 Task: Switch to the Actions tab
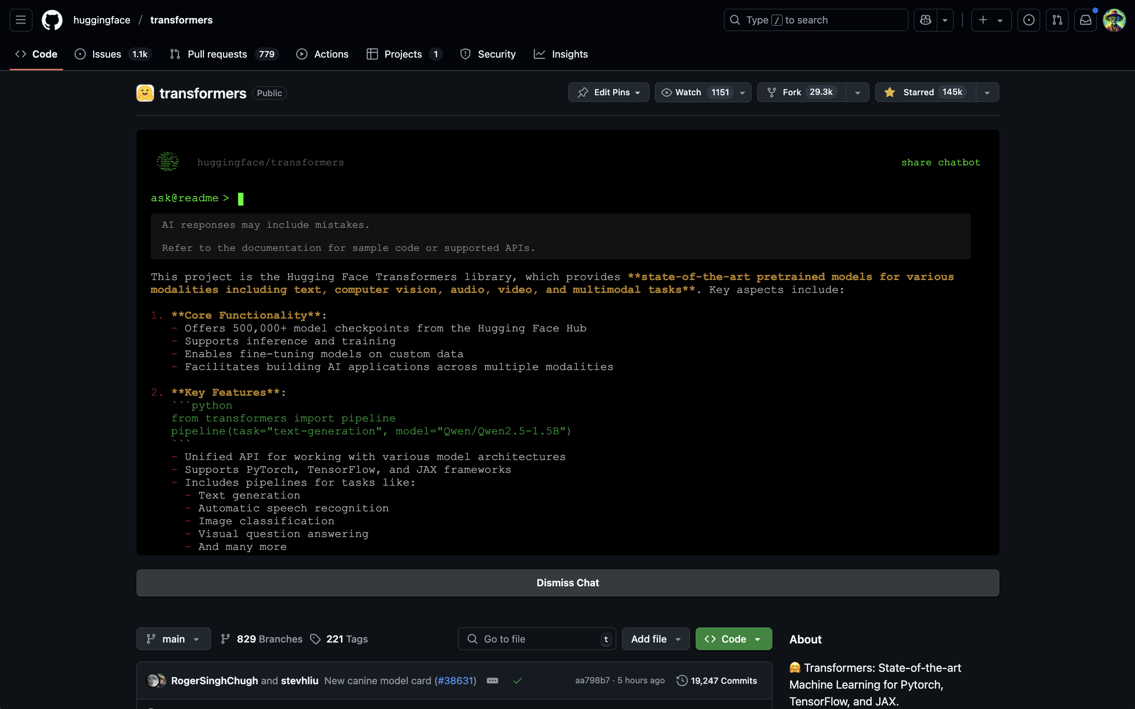322,55
